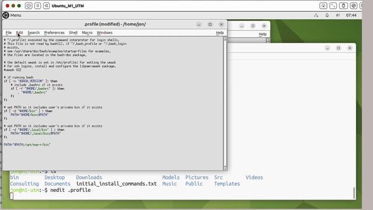Open Help menu in .profile window
This screenshot has height=210, width=373.
click(x=220, y=33)
